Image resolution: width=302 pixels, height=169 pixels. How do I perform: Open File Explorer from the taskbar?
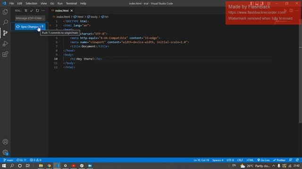41,166
